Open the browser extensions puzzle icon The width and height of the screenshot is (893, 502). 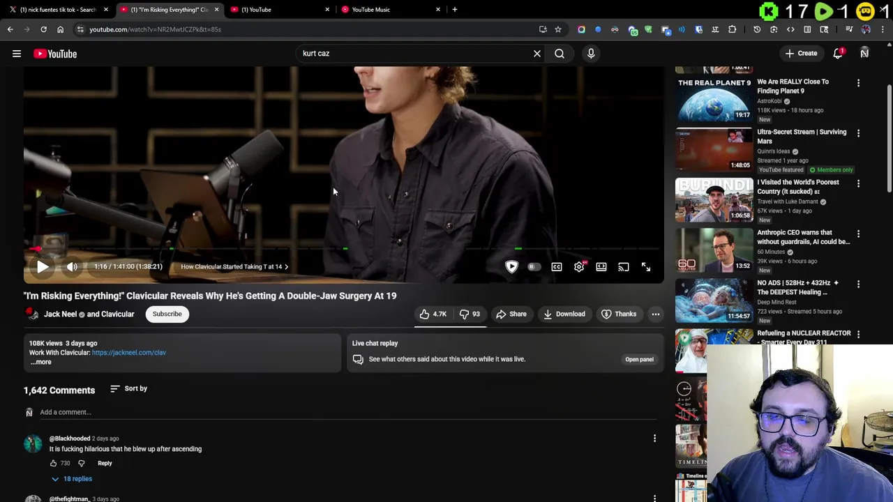[x=732, y=29]
